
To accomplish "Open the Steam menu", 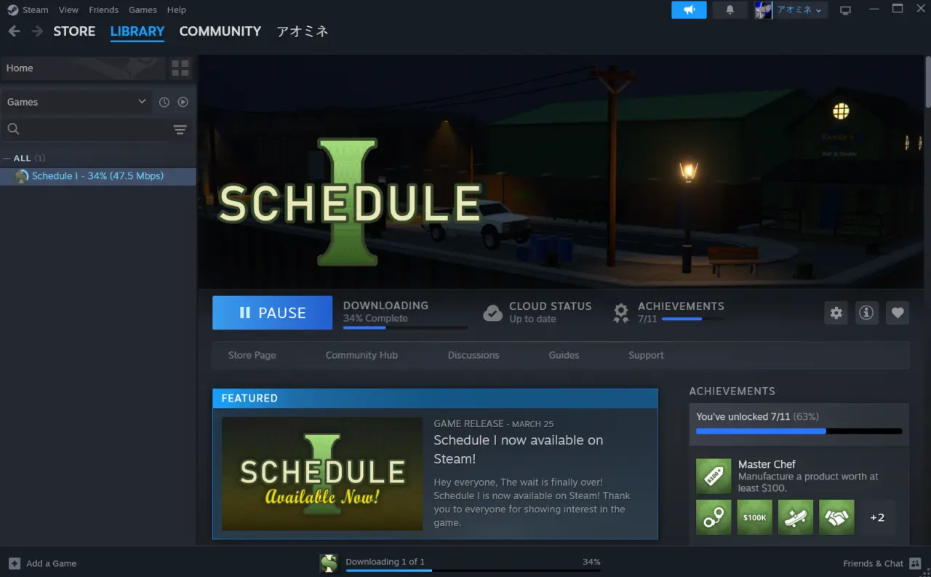I will point(35,10).
